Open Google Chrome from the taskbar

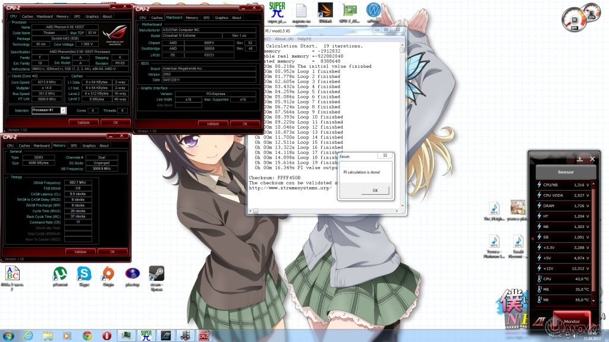click(x=87, y=335)
